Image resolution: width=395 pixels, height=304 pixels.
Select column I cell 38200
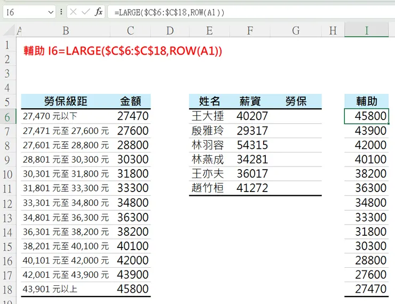(367, 174)
